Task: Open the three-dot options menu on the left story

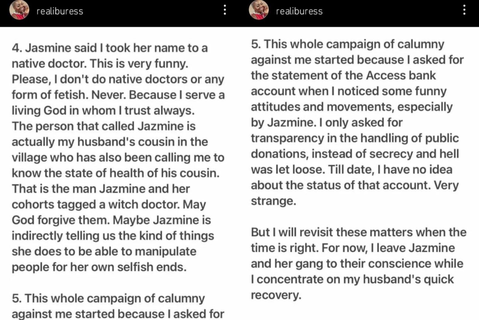Action: [225, 10]
